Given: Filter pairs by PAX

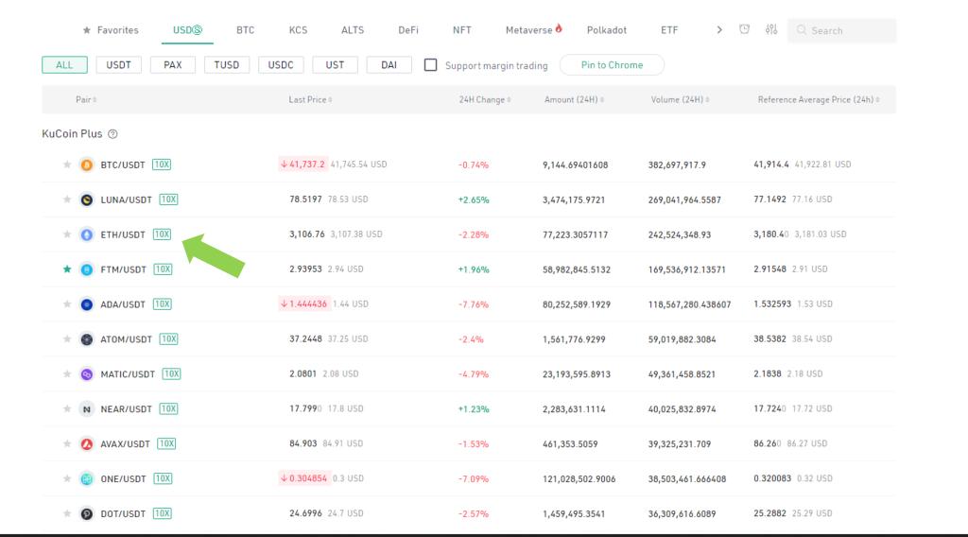Looking at the screenshot, I should tap(173, 65).
